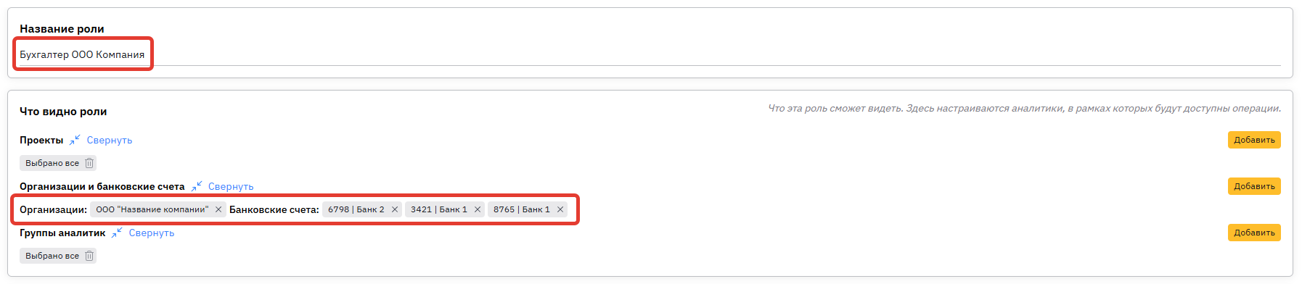Add a project with Добавить button
Image resolution: width=1302 pixels, height=284 pixels.
point(1254,140)
